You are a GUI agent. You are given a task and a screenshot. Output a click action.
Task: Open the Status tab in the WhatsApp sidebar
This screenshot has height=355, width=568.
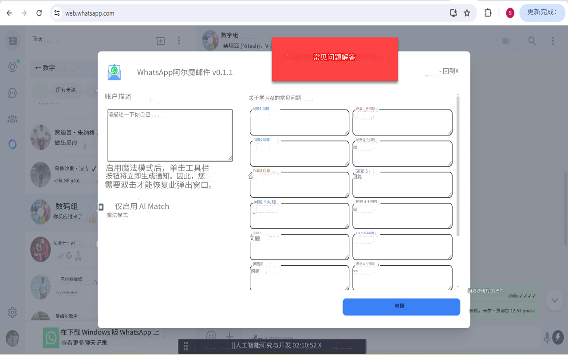(x=12, y=67)
